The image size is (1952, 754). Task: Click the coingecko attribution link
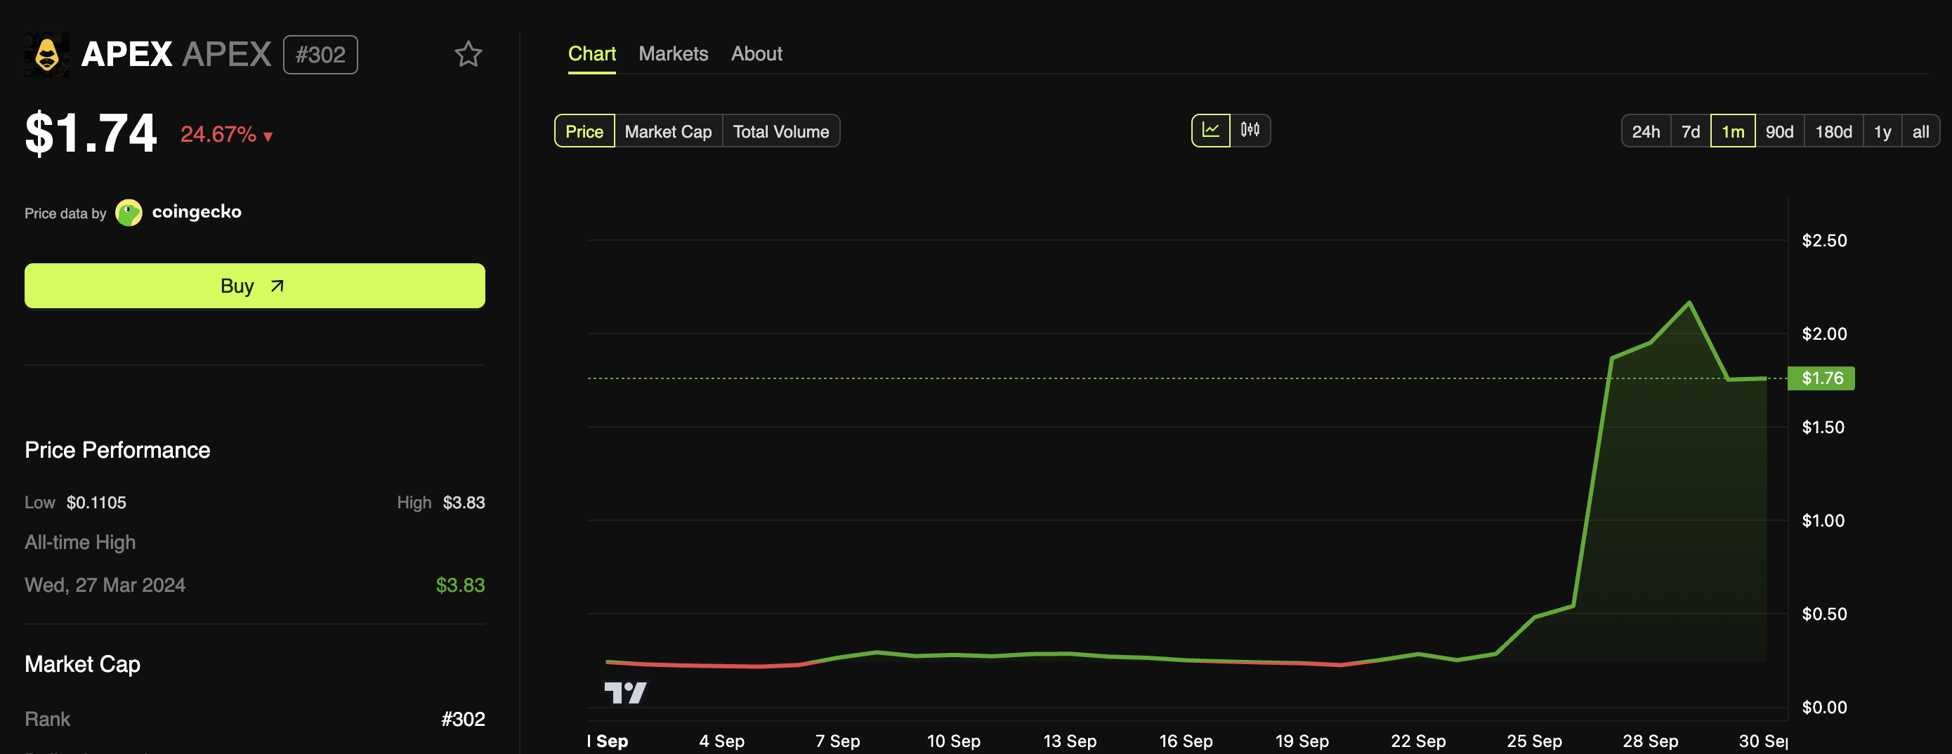197,212
